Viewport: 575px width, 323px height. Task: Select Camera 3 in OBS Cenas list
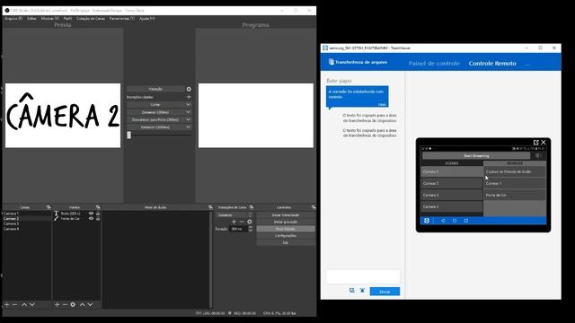pyautogui.click(x=11, y=223)
